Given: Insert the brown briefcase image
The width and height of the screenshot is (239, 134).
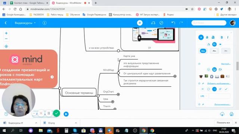Looking at the screenshot, I should [223, 76].
